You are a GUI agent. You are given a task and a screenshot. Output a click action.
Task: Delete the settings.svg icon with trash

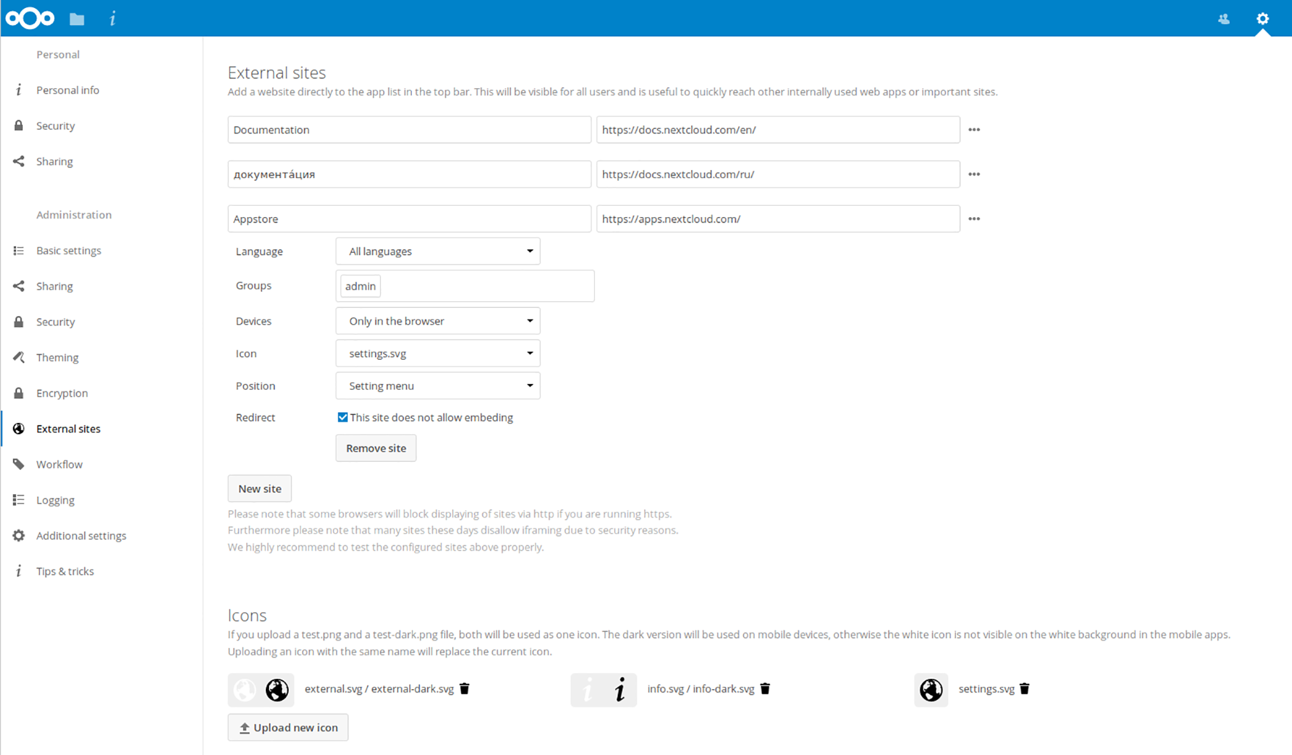tap(1024, 688)
